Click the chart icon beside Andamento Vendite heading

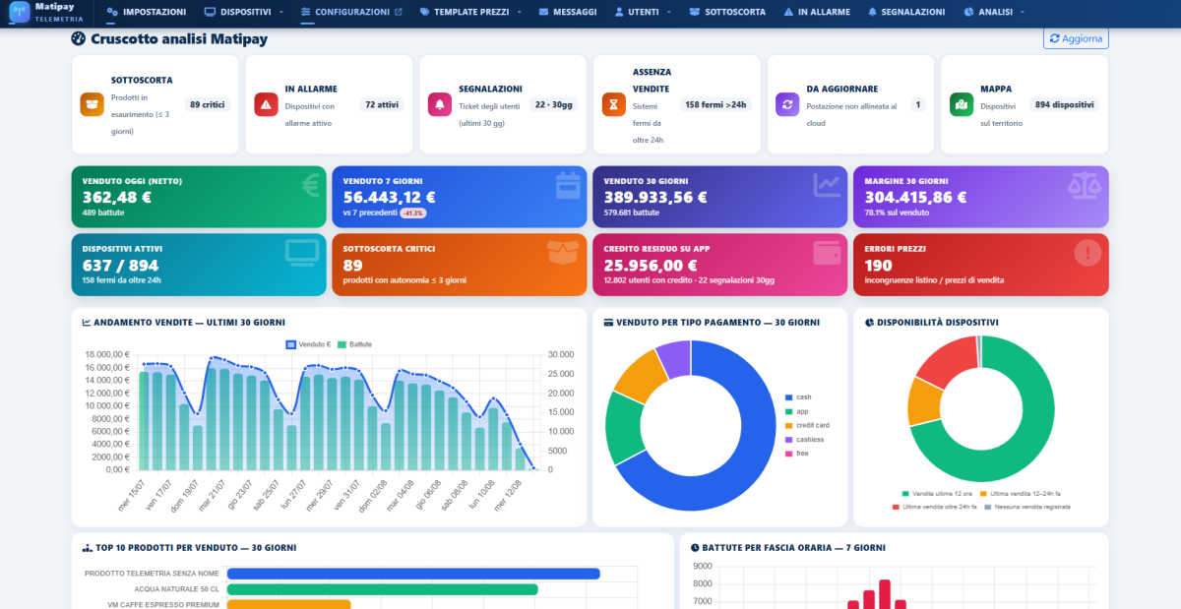pyautogui.click(x=87, y=322)
